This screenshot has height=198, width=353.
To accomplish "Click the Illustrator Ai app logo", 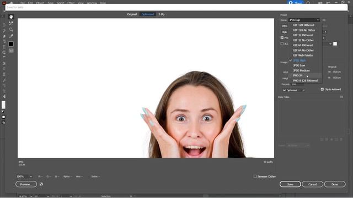I will point(4,3).
